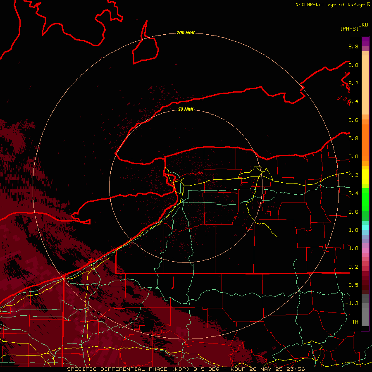The height and width of the screenshot is (372, 372).
Task: Click the 9.8 value on the scale
Action: (353, 46)
